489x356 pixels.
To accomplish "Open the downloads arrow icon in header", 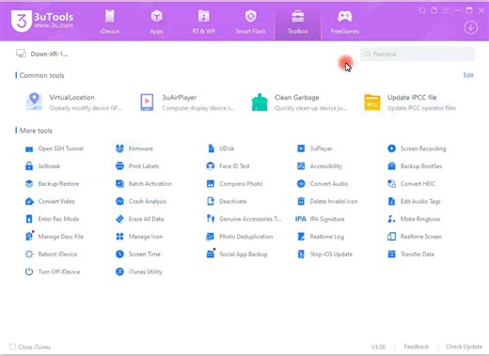I will pos(470,28).
